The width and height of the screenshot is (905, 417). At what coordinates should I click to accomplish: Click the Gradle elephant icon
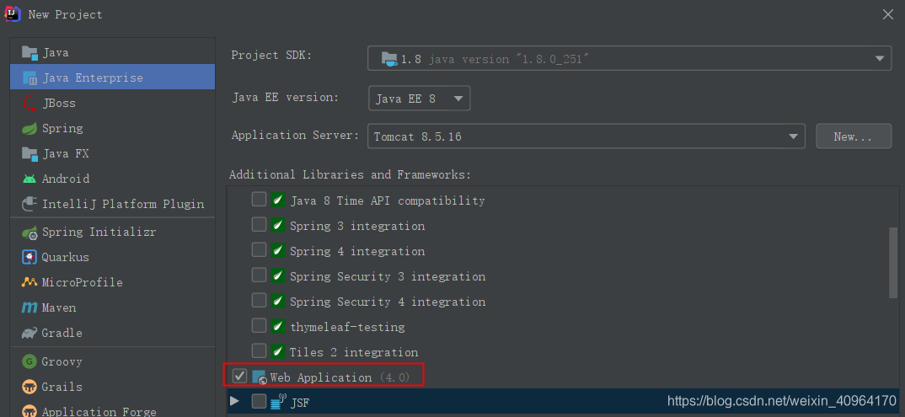tap(29, 334)
